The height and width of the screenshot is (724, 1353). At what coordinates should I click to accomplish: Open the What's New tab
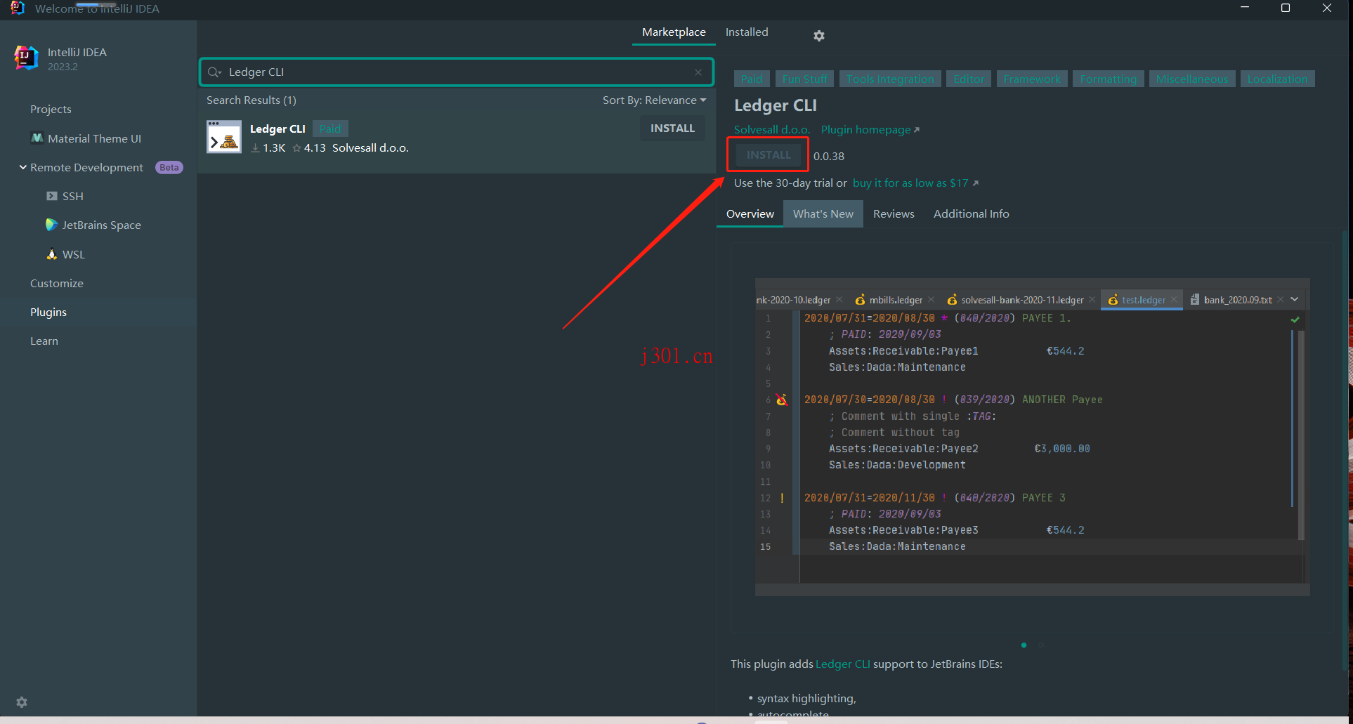pos(823,214)
